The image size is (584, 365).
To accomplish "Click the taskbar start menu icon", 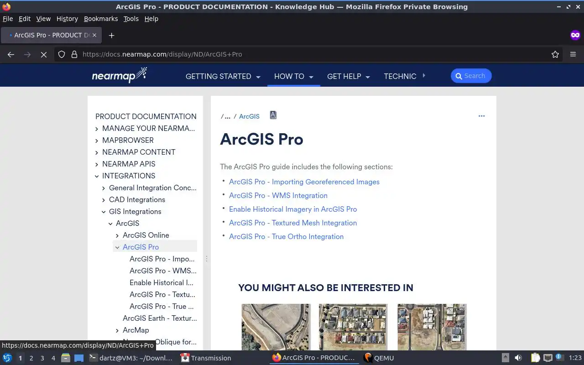I will point(7,358).
